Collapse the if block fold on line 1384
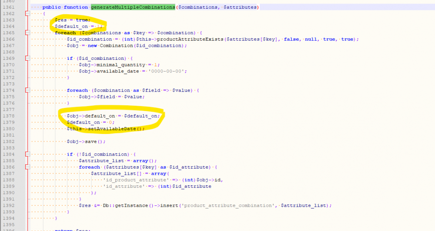 27,154
